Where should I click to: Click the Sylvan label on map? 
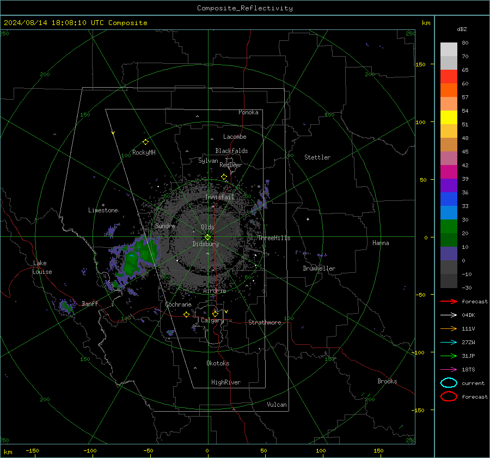coord(208,161)
